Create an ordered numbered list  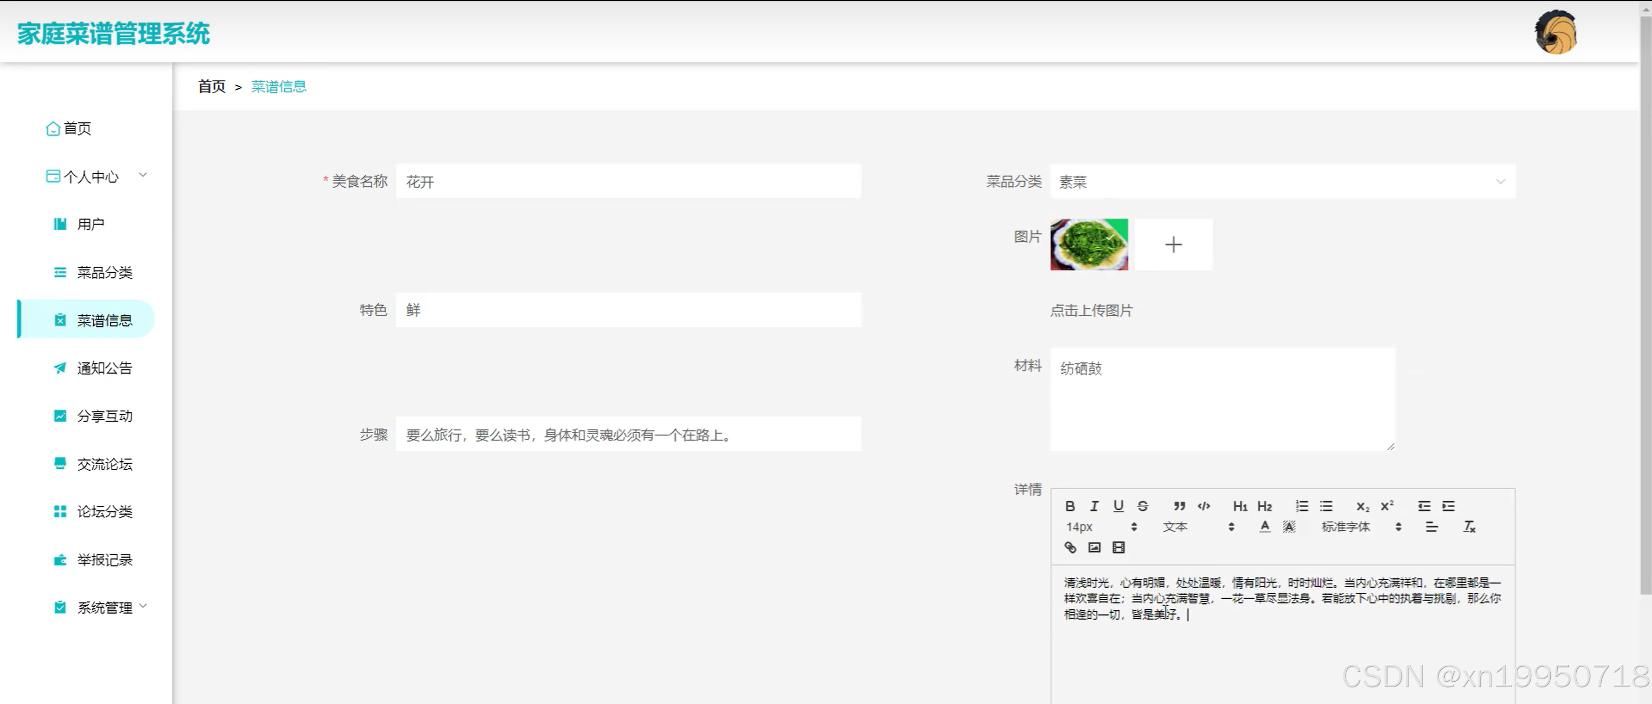(1302, 506)
